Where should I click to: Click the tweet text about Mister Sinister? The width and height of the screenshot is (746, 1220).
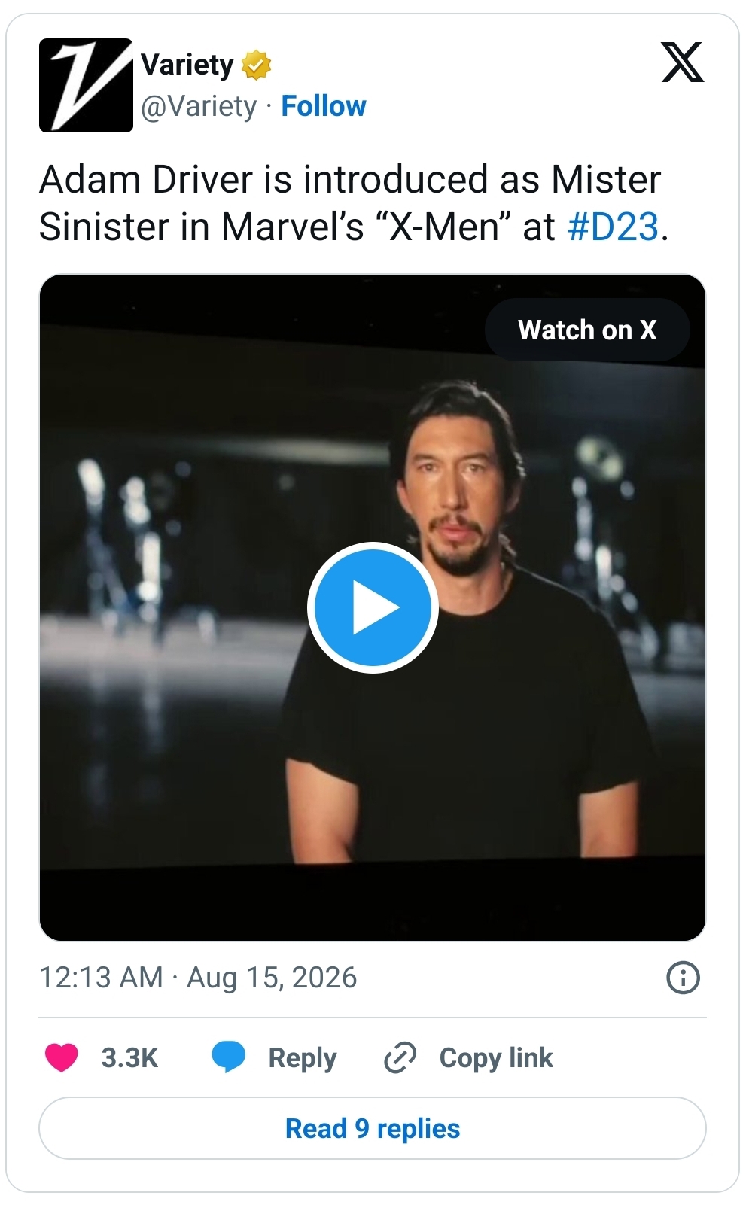click(x=354, y=203)
